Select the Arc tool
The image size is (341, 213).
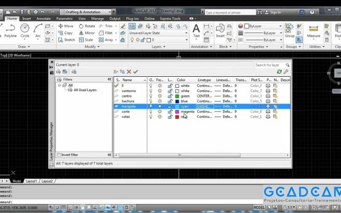[x=38, y=30]
